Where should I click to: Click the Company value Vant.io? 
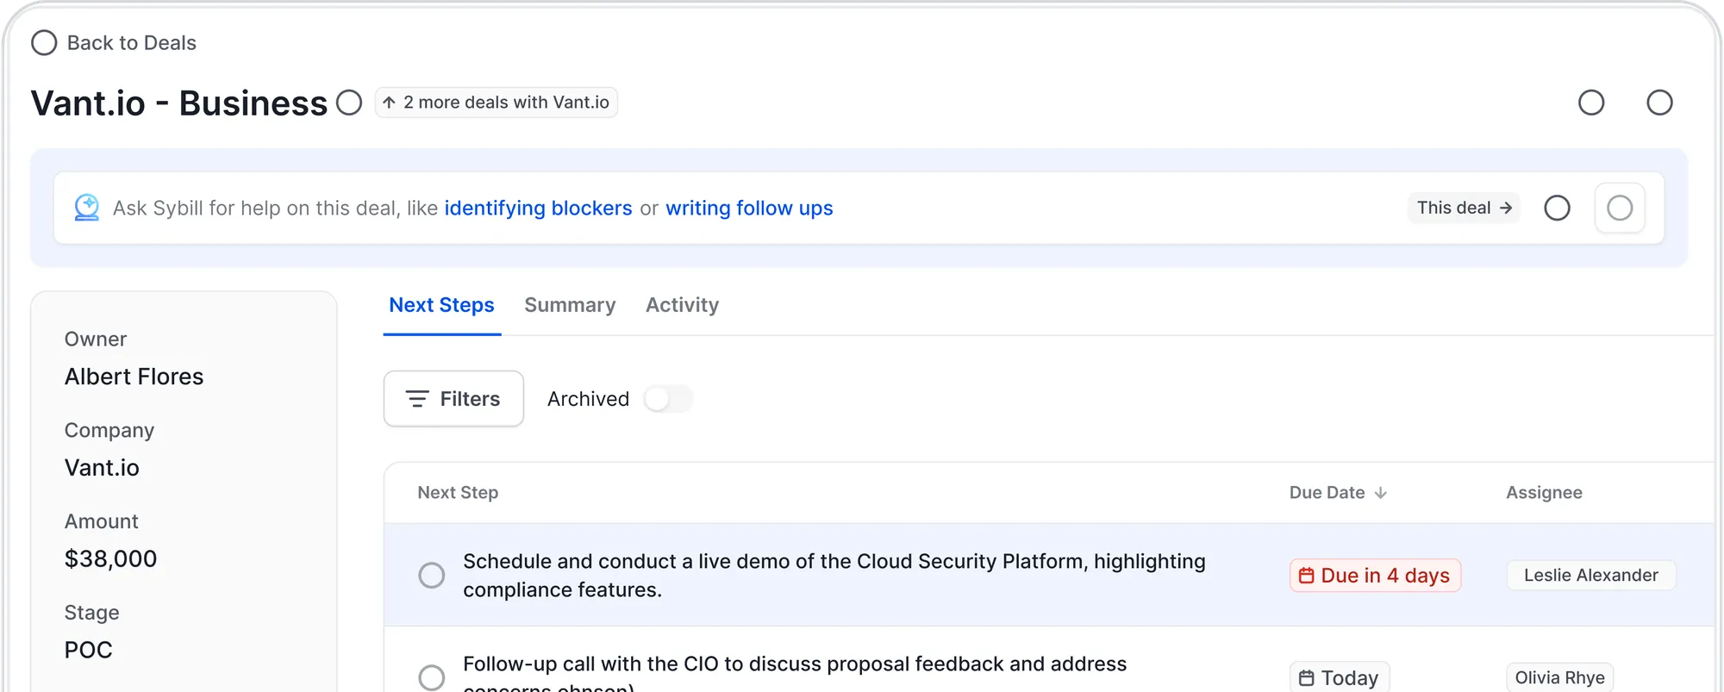pyautogui.click(x=102, y=468)
